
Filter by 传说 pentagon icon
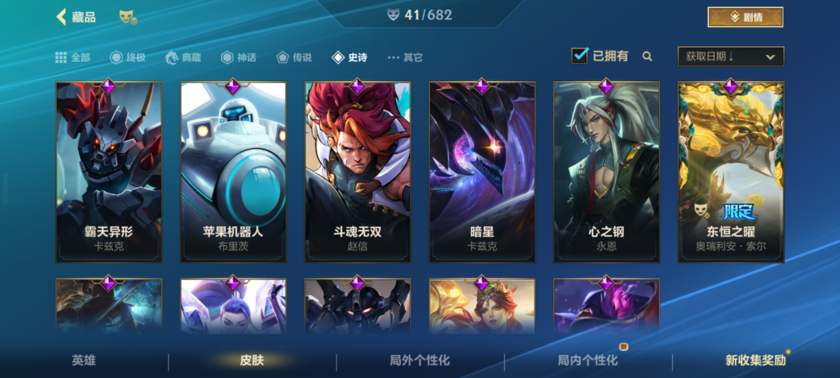282,57
